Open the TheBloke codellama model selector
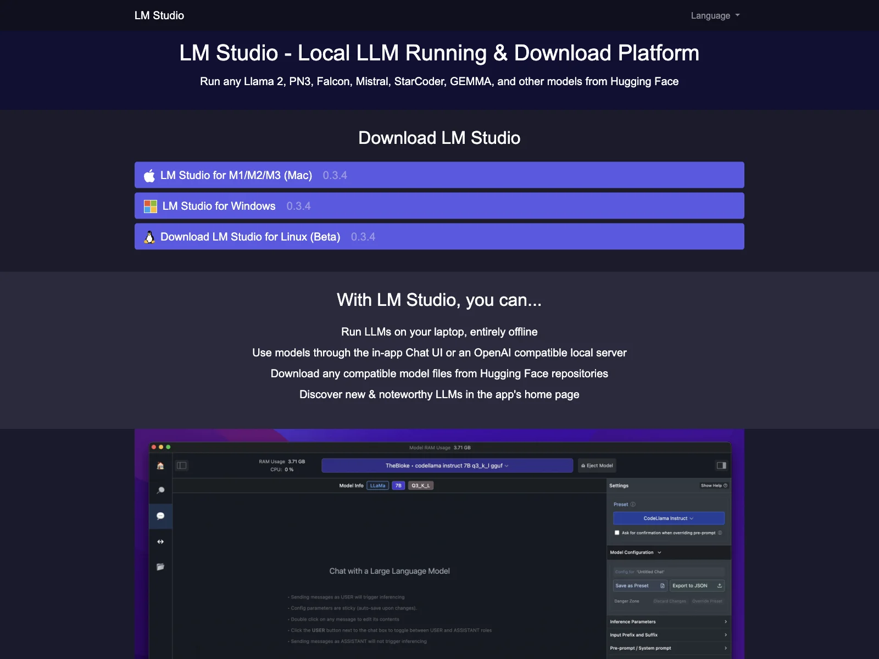 (447, 465)
